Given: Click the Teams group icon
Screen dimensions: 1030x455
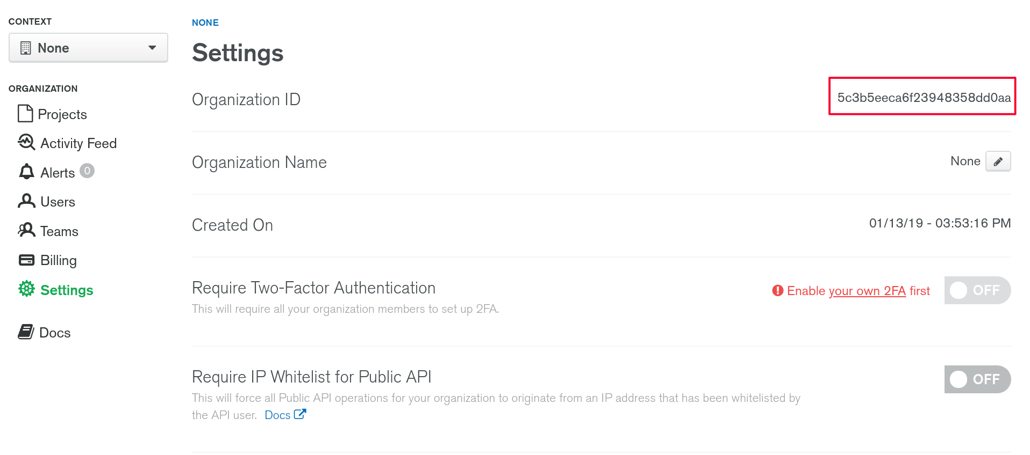Looking at the screenshot, I should tap(26, 230).
